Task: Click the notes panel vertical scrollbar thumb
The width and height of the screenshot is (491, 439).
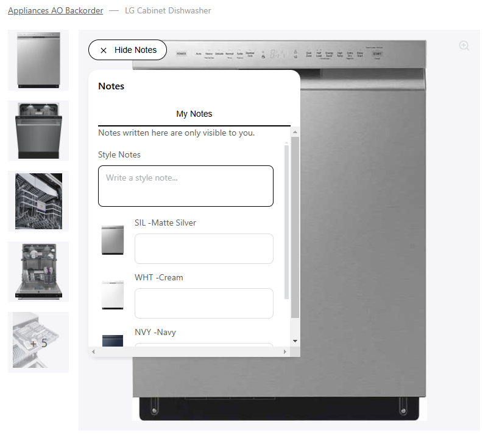Action: [x=295, y=227]
